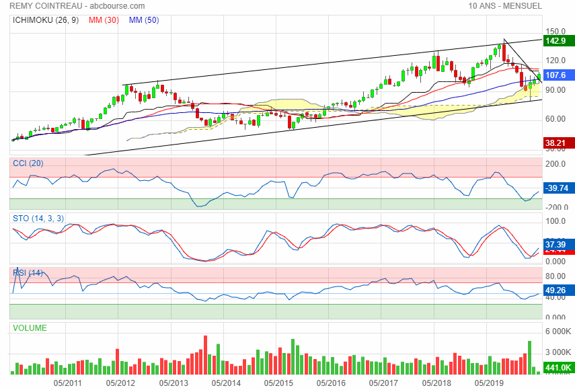
Task: Click the green VOLUME panel label
Action: (30, 328)
